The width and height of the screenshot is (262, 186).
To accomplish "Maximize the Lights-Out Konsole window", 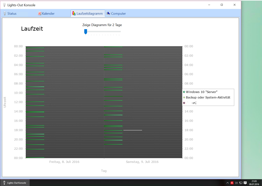I will (222, 5).
